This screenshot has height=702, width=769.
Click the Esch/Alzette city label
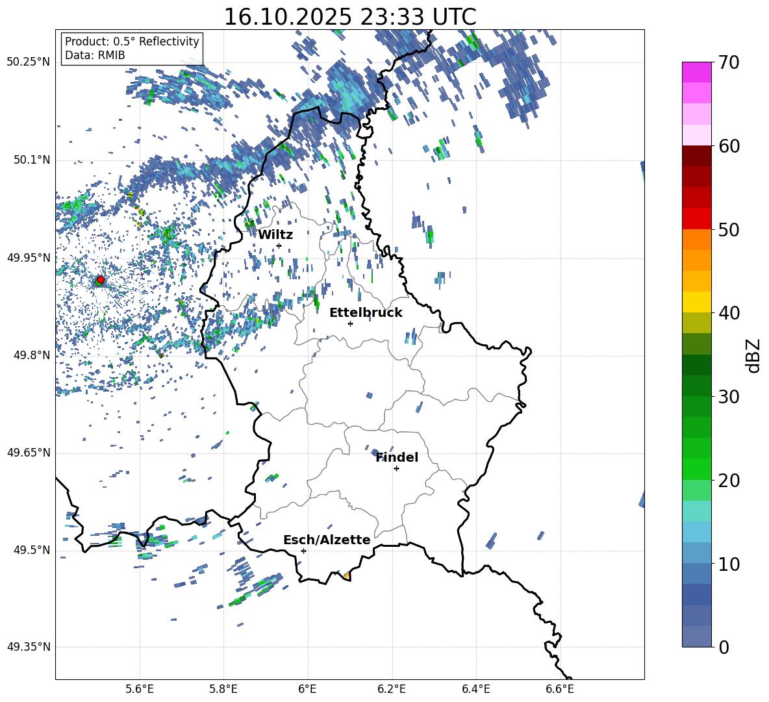tap(327, 540)
